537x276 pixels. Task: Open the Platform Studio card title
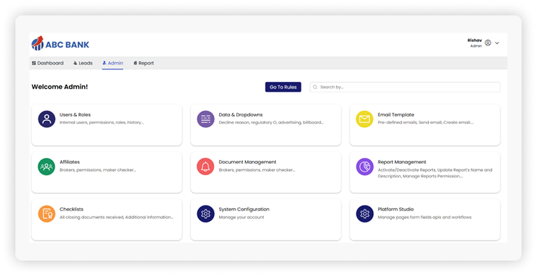396,209
